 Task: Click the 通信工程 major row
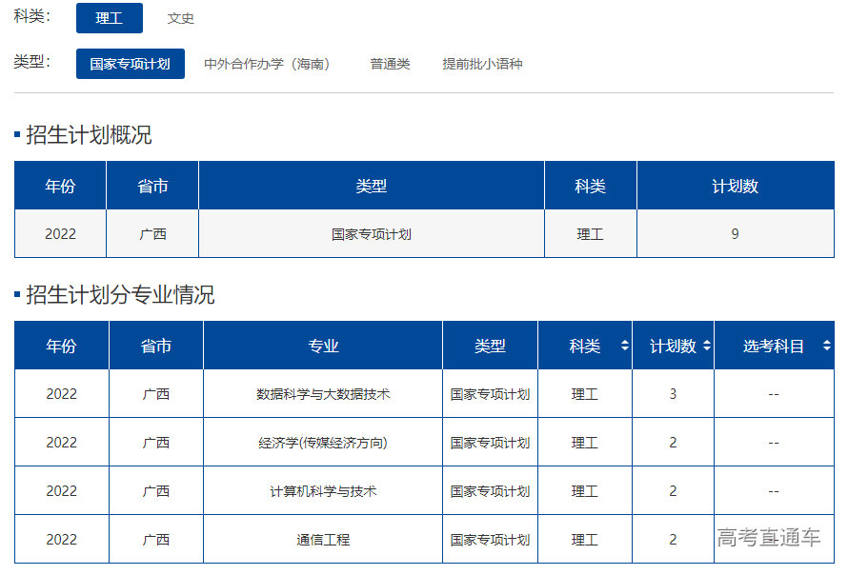point(324,539)
